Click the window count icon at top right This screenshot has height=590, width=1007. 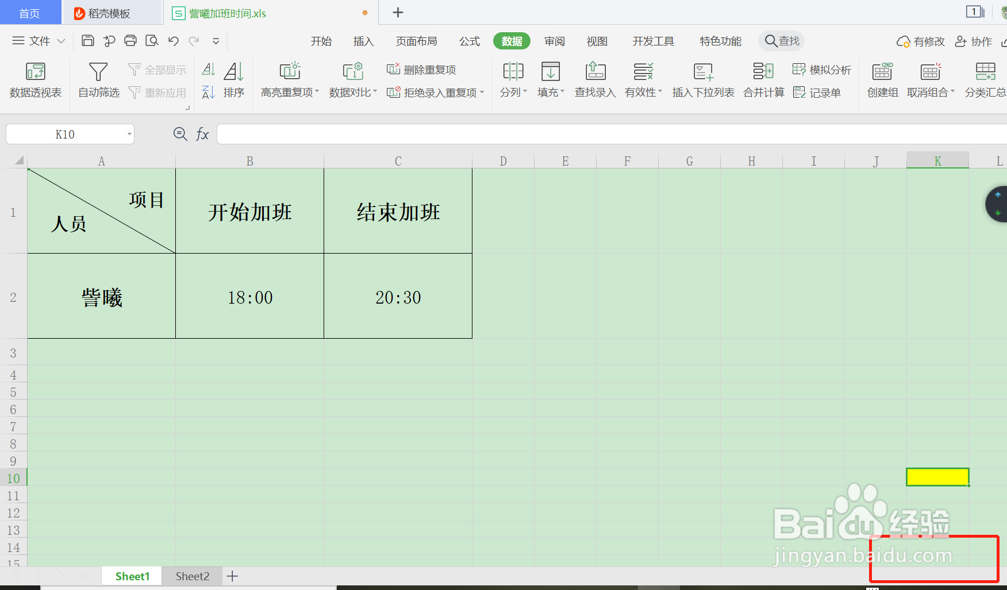pyautogui.click(x=975, y=12)
